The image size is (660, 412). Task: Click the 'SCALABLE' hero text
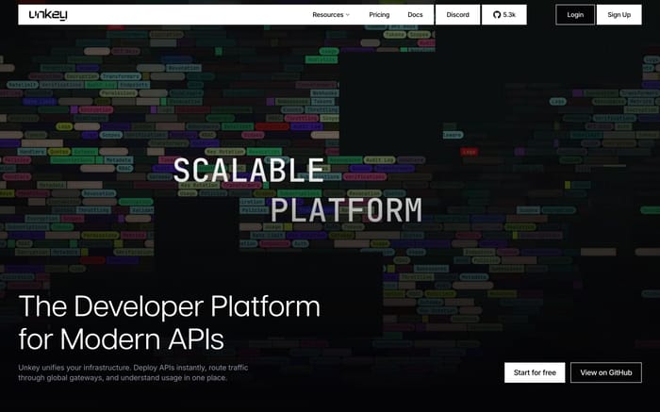pos(249,171)
